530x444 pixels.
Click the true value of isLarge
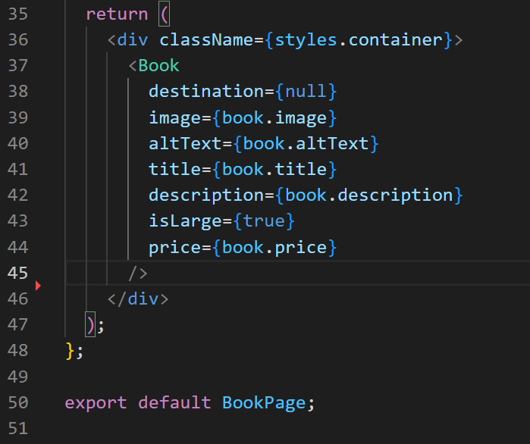(x=264, y=221)
